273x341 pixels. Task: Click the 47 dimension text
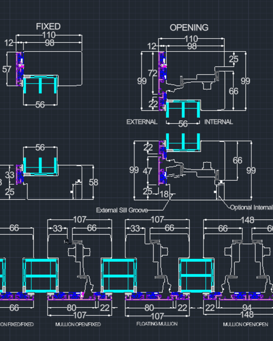(x=147, y=171)
